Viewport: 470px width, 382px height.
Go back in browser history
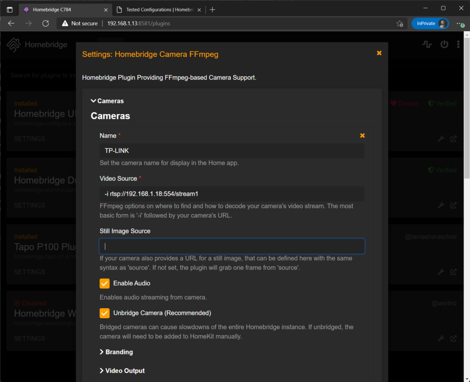(x=11, y=23)
